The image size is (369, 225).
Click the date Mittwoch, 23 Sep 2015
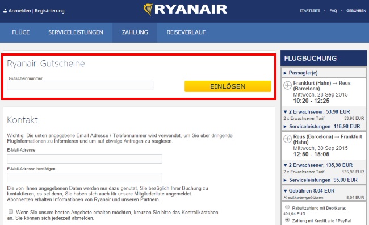click(x=320, y=95)
